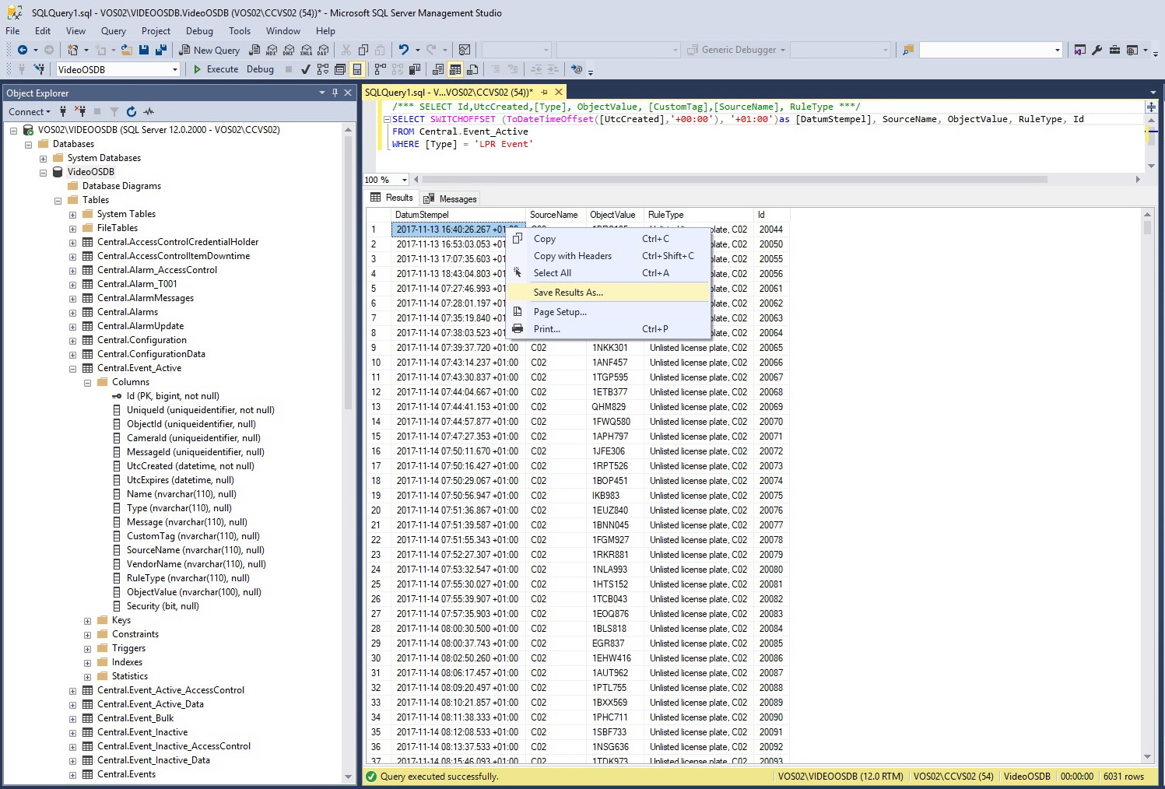The width and height of the screenshot is (1165, 789).
Task: Expand the Triggers folder node
Action: 87,649
